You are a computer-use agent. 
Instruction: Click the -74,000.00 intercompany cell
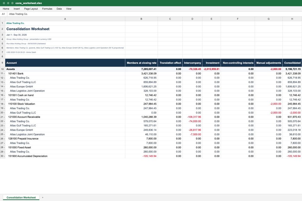tap(192, 121)
